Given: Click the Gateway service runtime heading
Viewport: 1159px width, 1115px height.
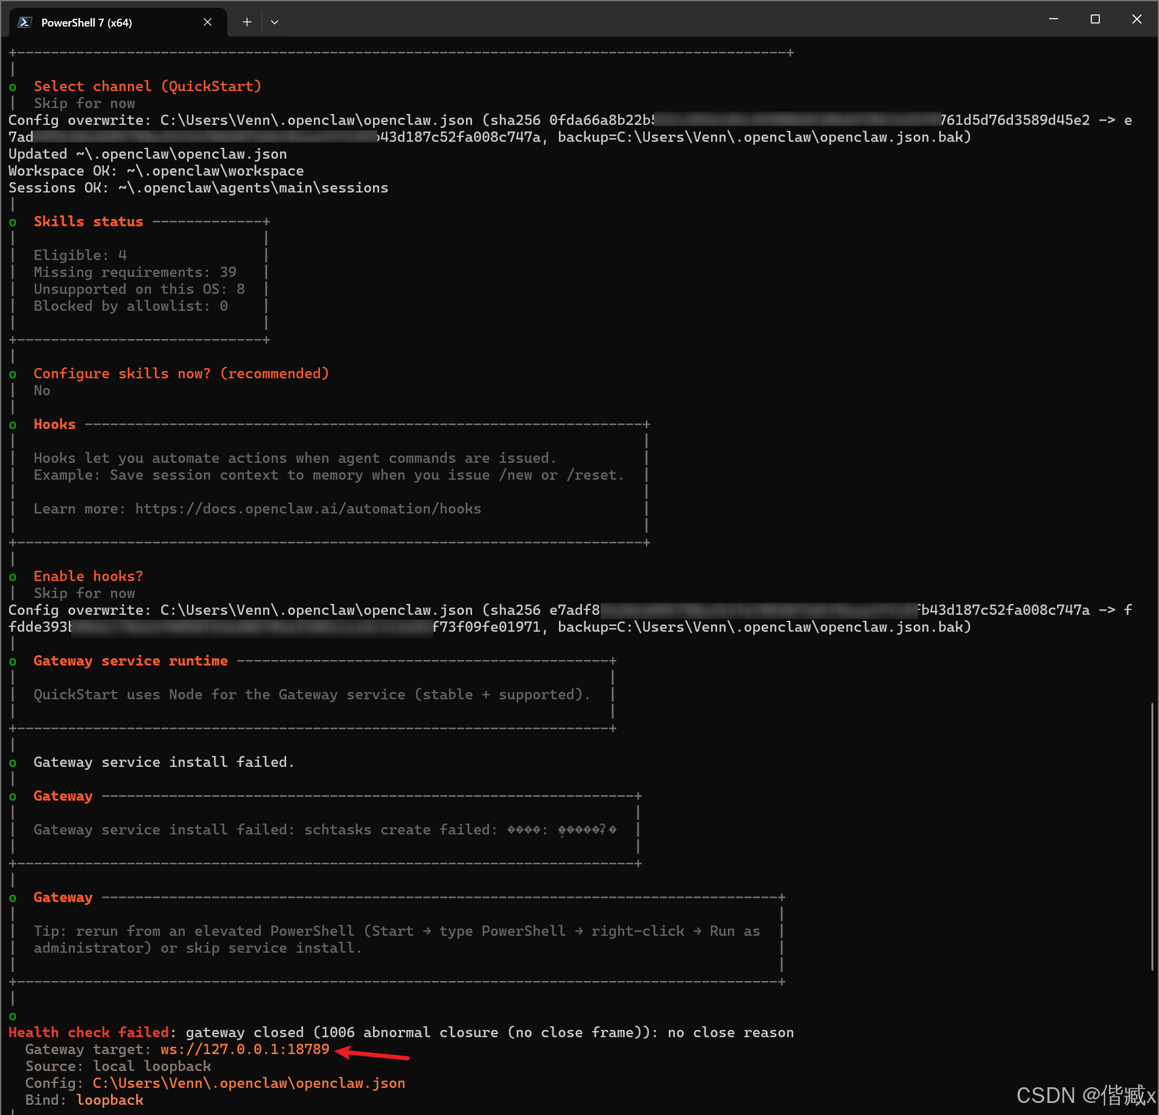Looking at the screenshot, I should tap(130, 661).
